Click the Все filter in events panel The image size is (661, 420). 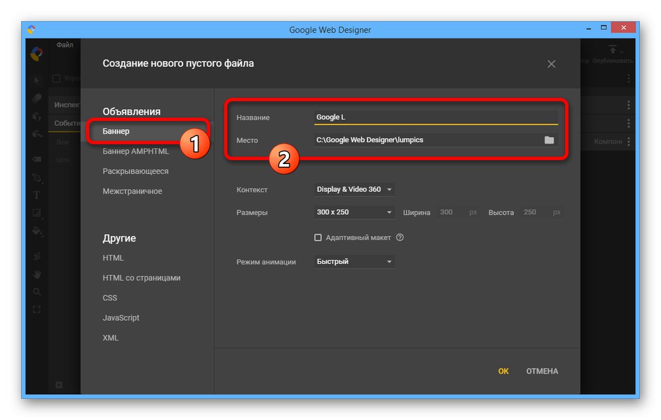tap(62, 142)
